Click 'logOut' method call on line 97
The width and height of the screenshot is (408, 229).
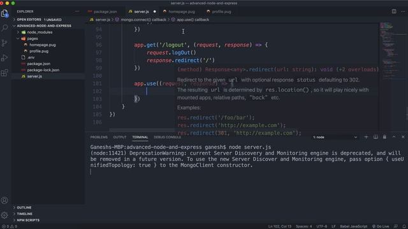(180, 53)
